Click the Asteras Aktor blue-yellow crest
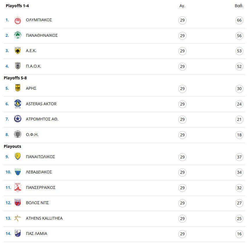The height and width of the screenshot is (243, 247). pos(18,104)
